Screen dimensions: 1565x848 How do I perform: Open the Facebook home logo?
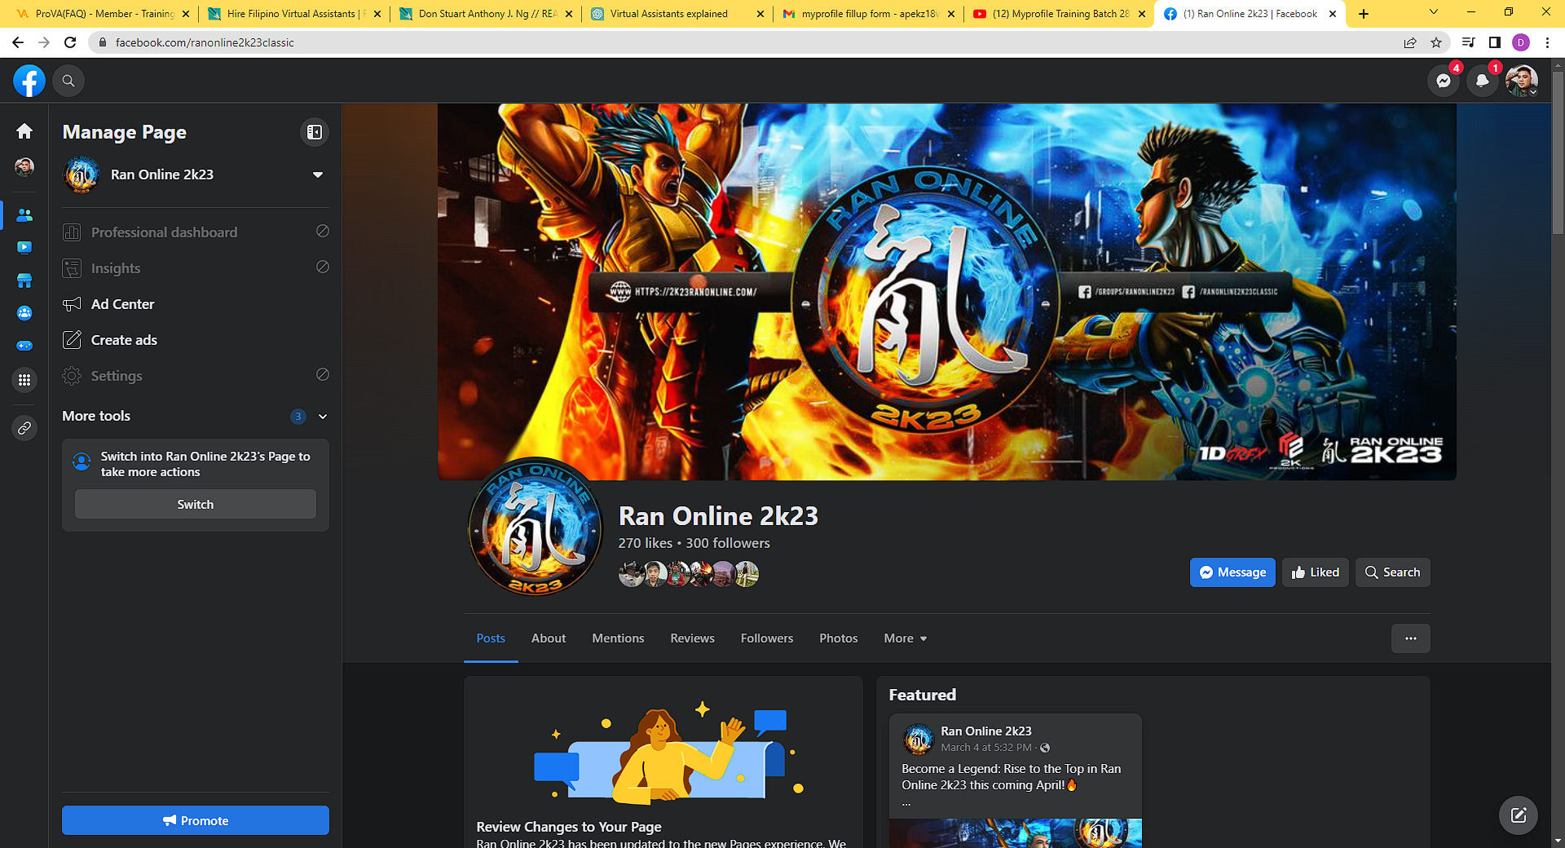(29, 81)
